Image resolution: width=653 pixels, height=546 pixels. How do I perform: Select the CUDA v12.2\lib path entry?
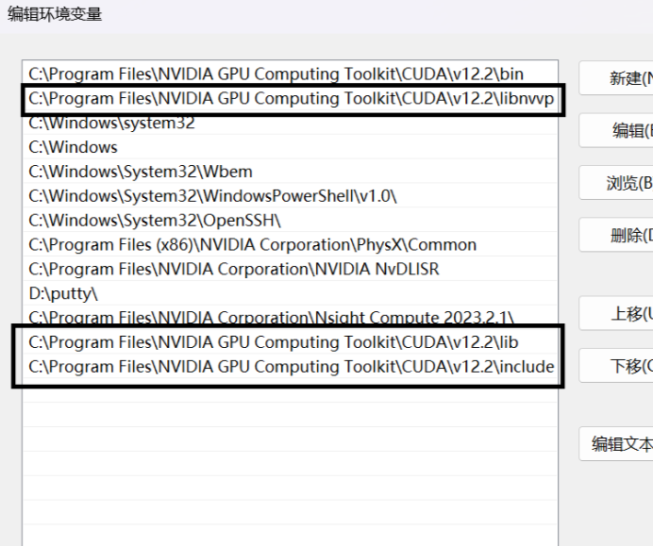pos(291,342)
